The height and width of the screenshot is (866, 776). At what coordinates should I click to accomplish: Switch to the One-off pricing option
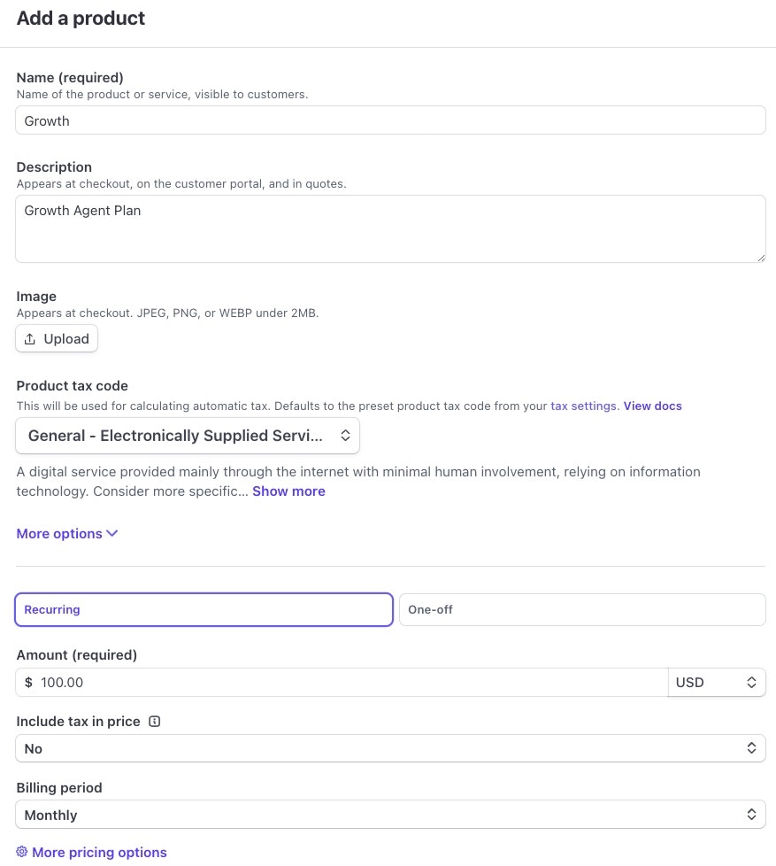pyautogui.click(x=582, y=609)
